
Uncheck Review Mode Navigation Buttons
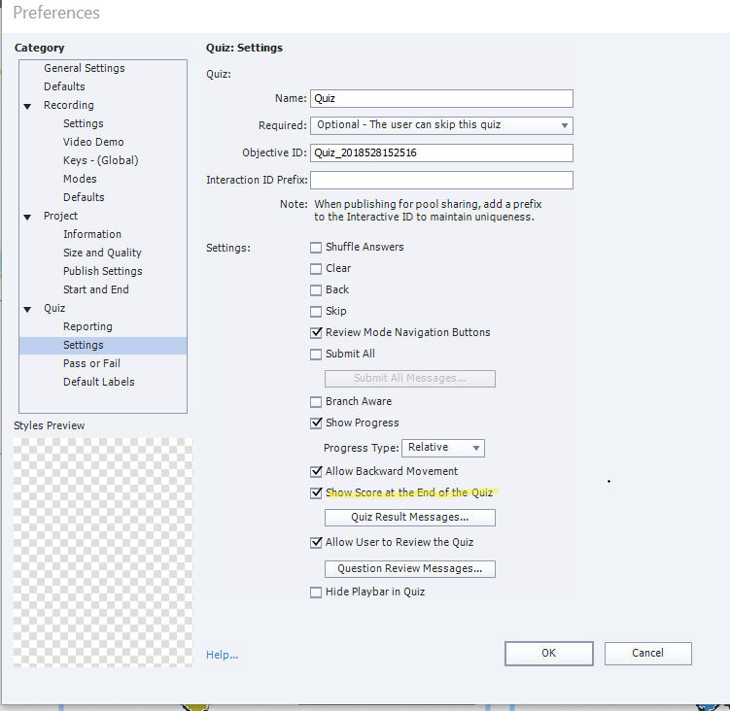tap(316, 333)
